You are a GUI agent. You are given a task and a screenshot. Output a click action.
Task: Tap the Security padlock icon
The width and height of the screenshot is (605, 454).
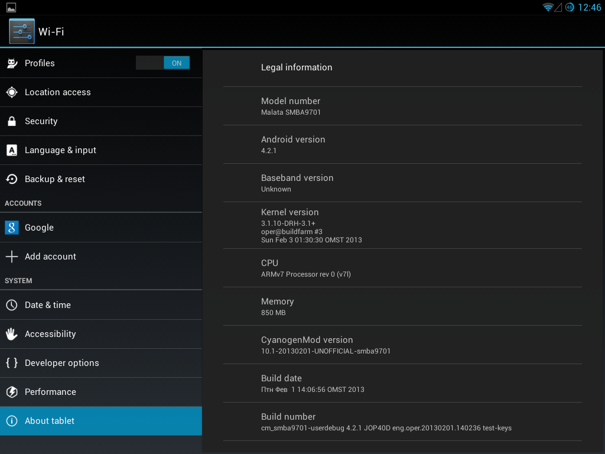[12, 121]
